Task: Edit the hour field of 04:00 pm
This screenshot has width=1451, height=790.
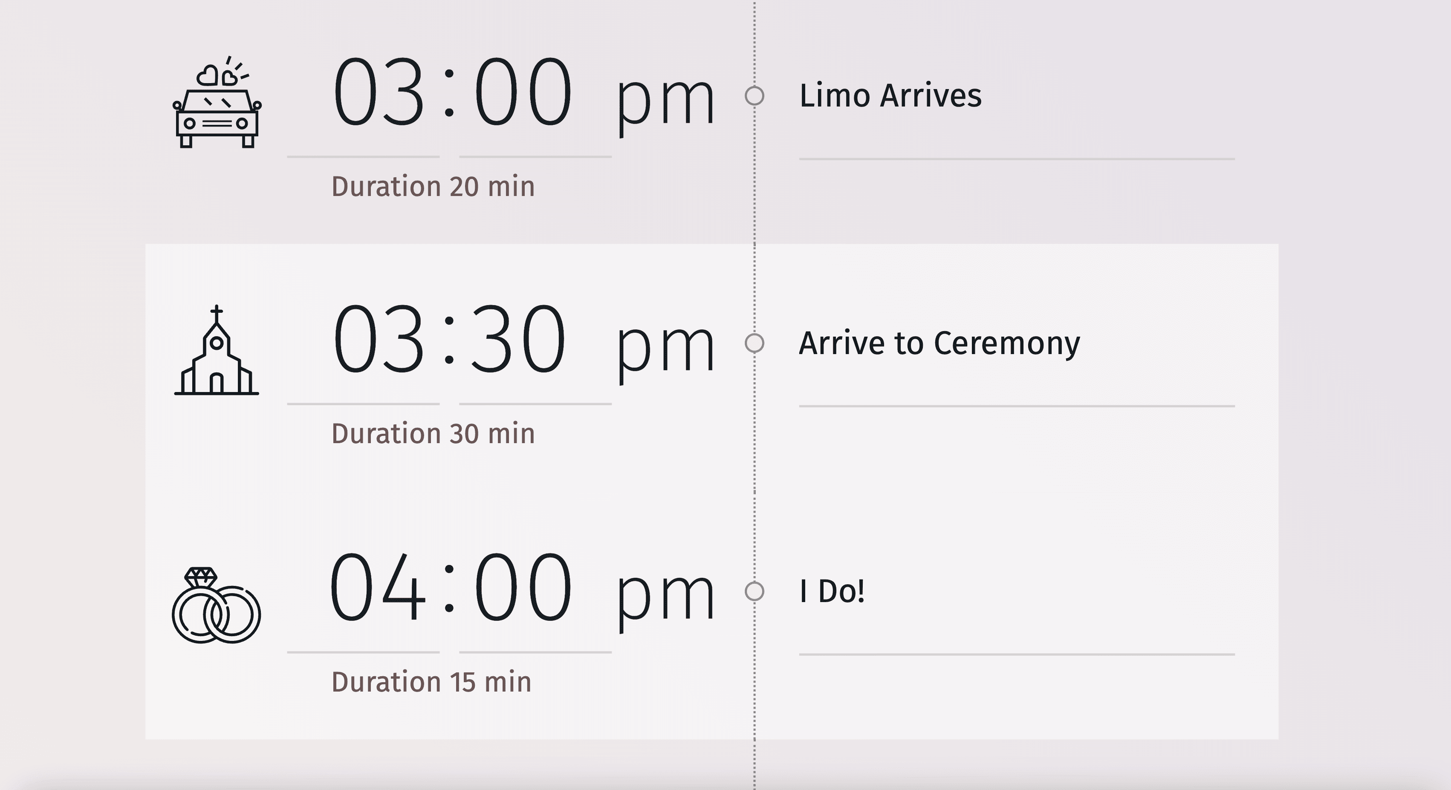Action: 376,587
